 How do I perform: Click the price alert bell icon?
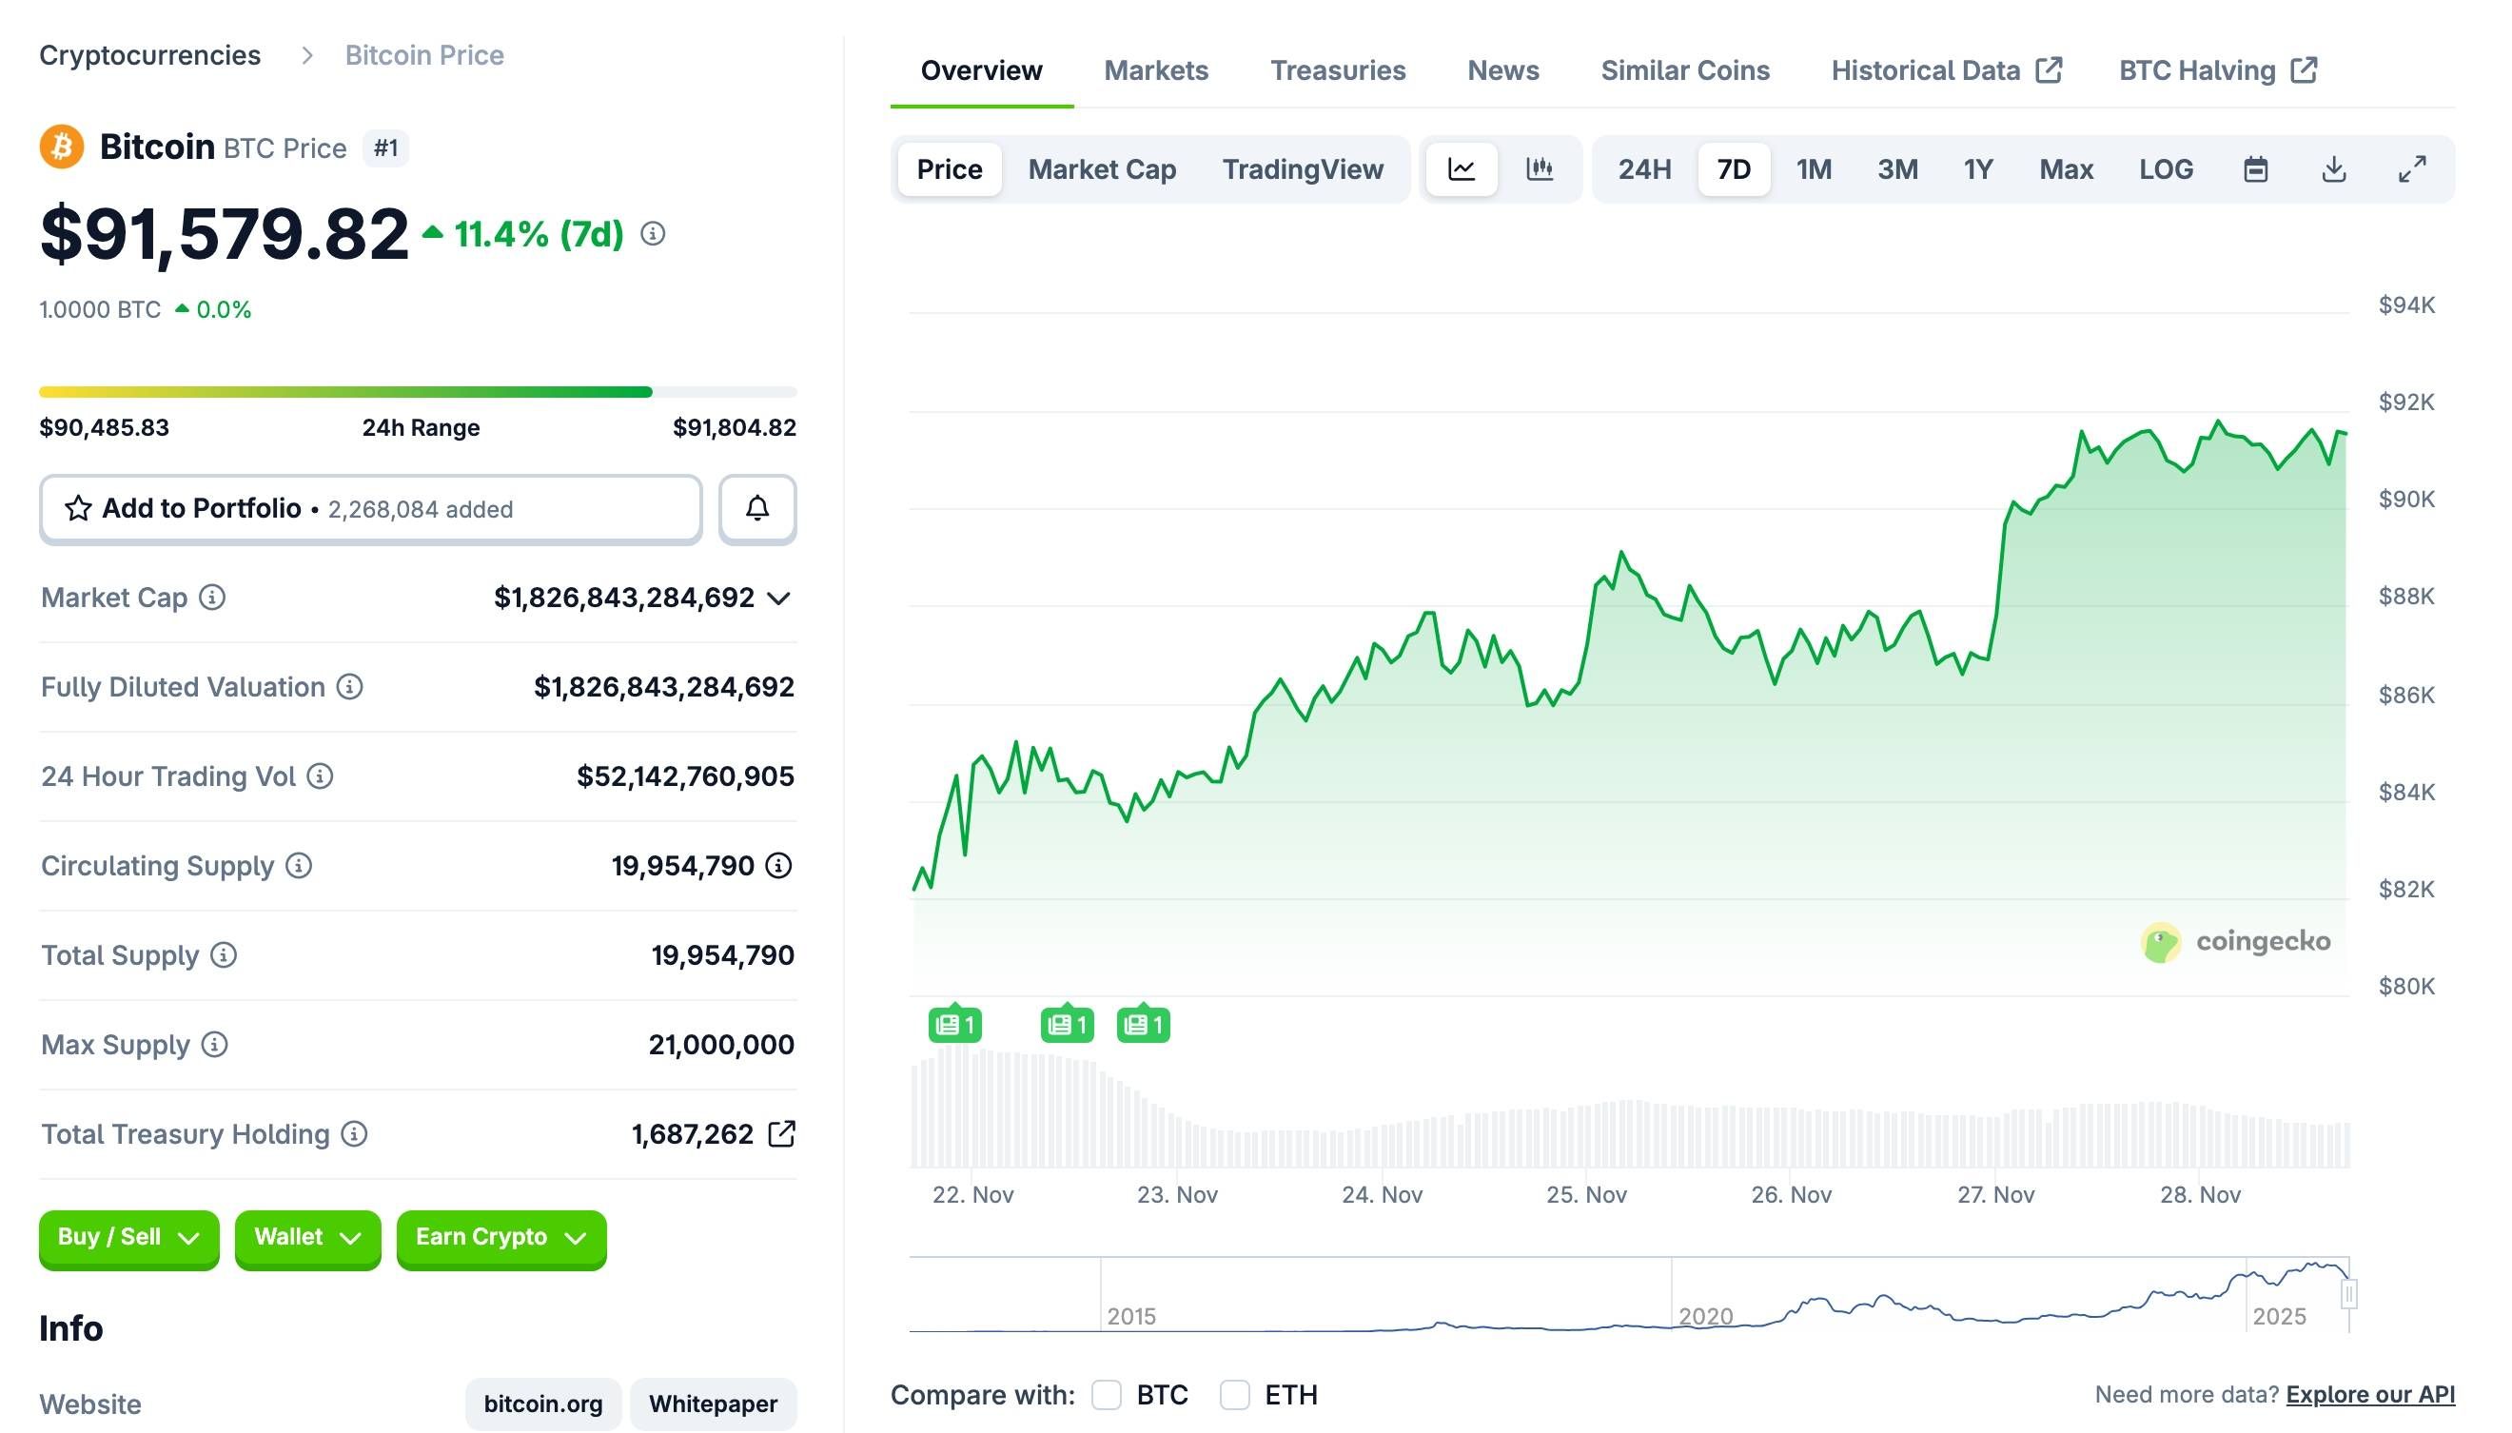tap(756, 509)
